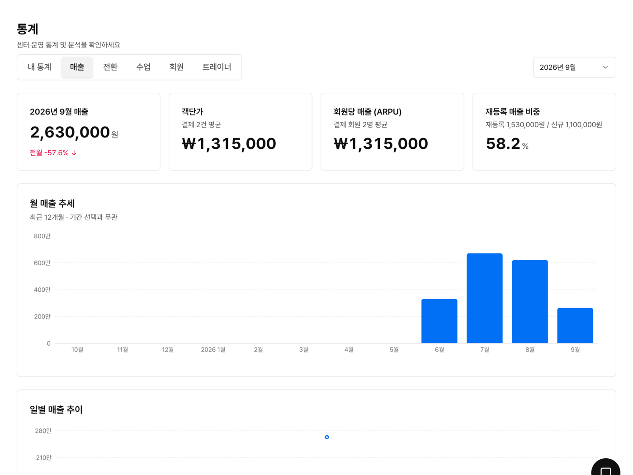Click the 객단가 card title
This screenshot has height=475, width=633.
(193, 112)
